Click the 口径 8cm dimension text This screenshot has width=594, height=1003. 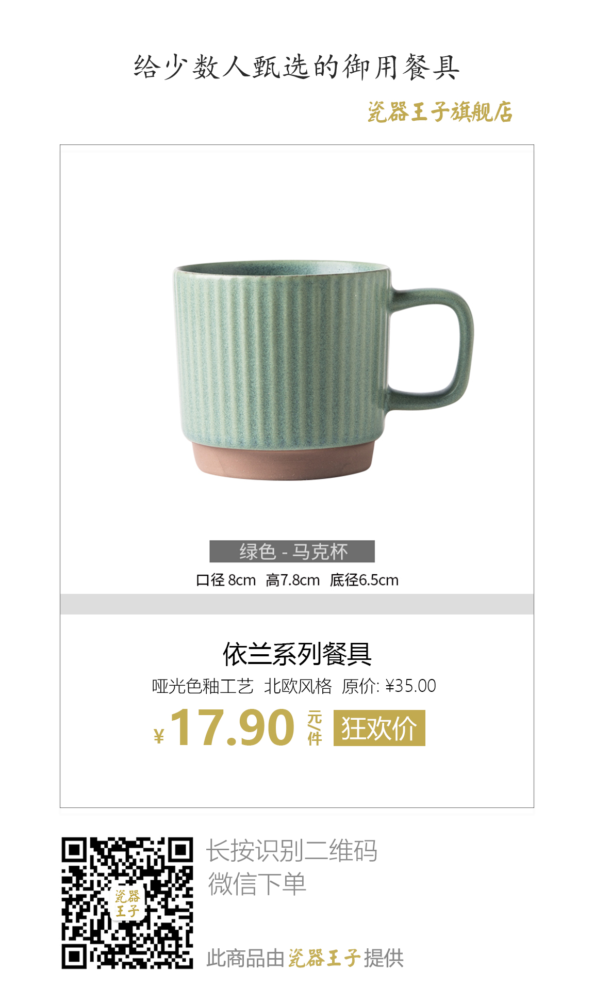click(x=226, y=580)
